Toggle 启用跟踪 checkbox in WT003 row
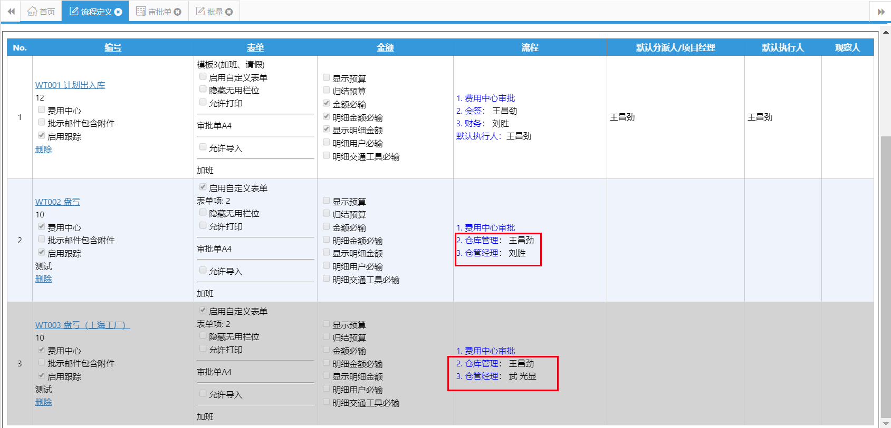The image size is (891, 428). click(41, 375)
